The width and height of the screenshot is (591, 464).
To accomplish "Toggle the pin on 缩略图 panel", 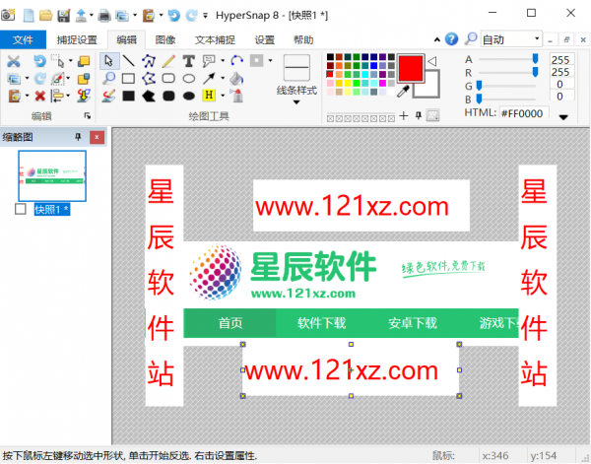I will (79, 137).
